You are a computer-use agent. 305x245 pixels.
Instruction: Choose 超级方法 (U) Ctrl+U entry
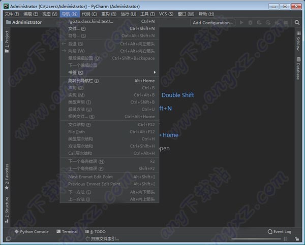[109, 109]
